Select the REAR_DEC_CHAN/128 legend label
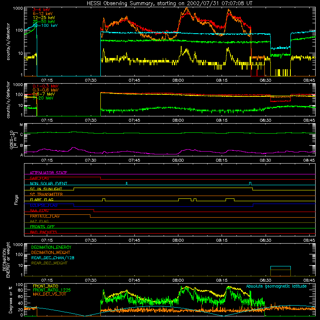The width and height of the screenshot is (320, 320). [53, 258]
